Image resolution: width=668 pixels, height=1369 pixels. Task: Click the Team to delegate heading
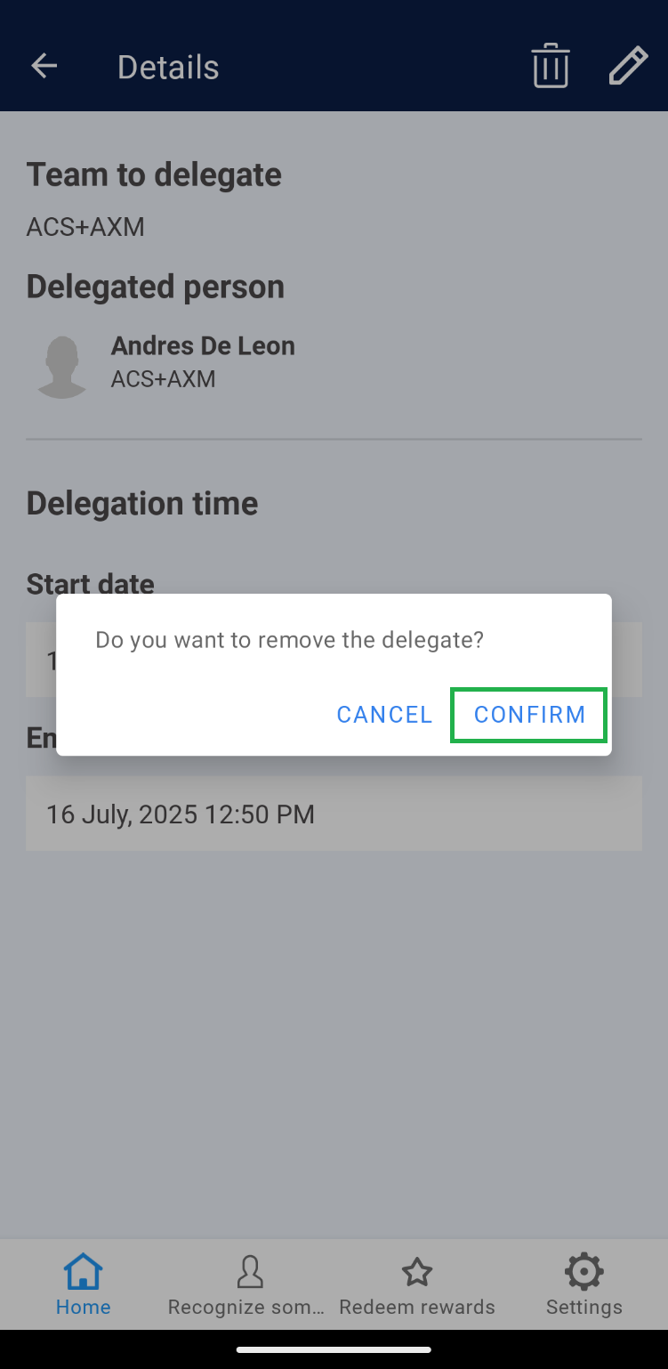[x=154, y=174]
